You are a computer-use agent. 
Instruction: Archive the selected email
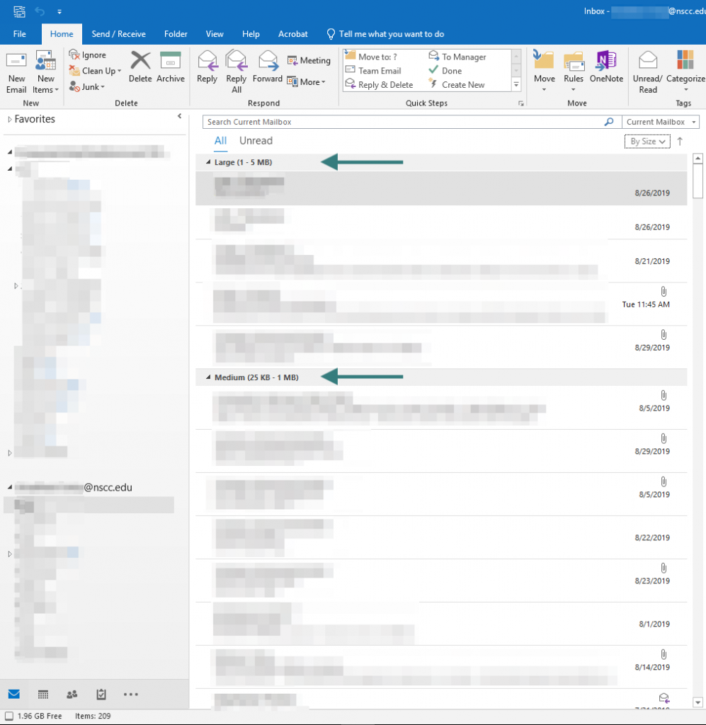point(170,67)
